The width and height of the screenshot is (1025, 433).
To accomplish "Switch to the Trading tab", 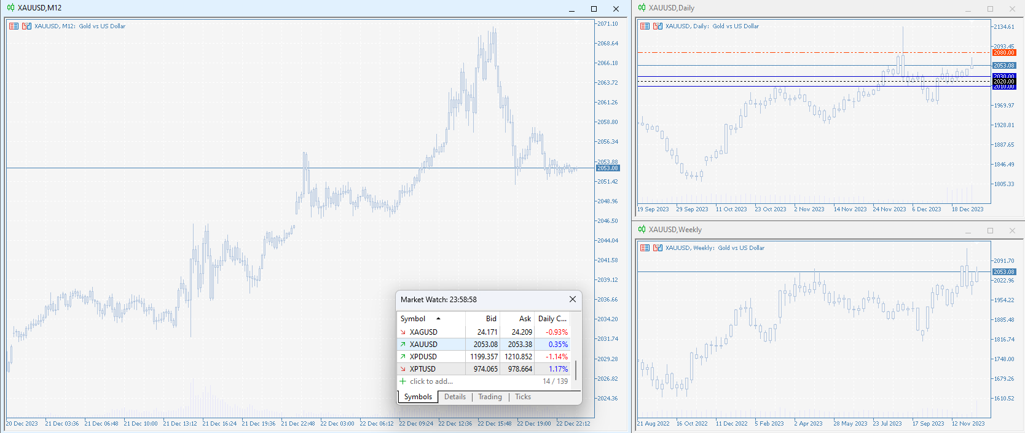I will tap(490, 397).
